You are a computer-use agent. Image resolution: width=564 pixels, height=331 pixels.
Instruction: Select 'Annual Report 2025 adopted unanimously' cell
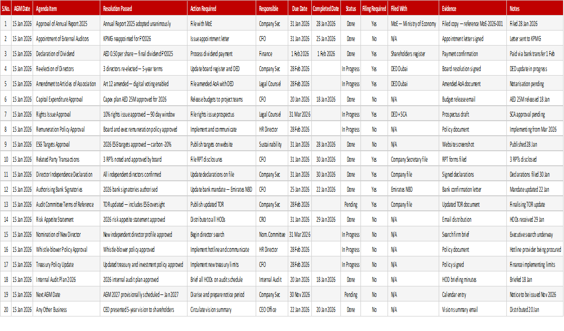(x=143, y=24)
